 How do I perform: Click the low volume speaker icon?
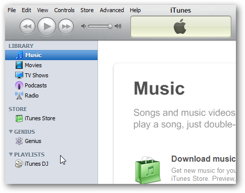click(83, 26)
